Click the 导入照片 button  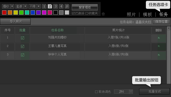click(x=15, y=21)
